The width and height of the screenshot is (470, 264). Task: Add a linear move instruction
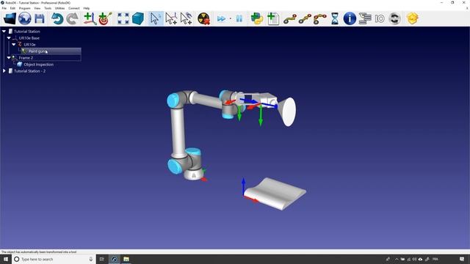pyautogui.click(x=305, y=19)
